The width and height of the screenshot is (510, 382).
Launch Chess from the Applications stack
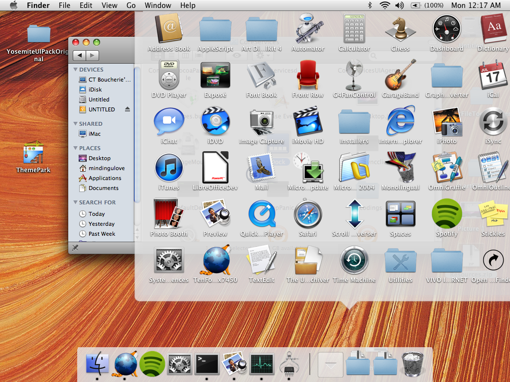400,30
